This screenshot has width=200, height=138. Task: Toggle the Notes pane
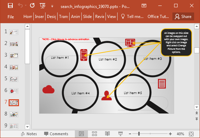pyautogui.click(x=29, y=134)
